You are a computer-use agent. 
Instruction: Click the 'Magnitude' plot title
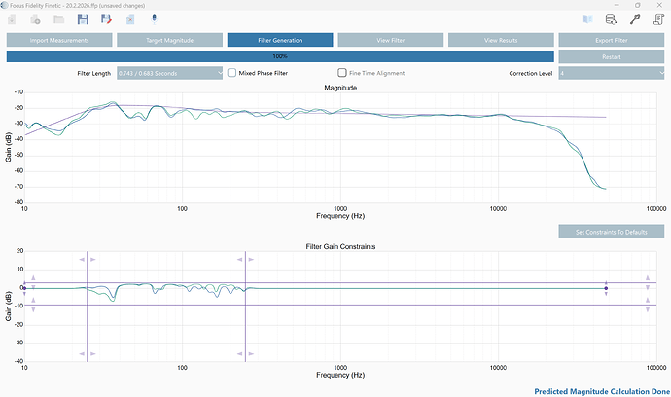(x=340, y=88)
